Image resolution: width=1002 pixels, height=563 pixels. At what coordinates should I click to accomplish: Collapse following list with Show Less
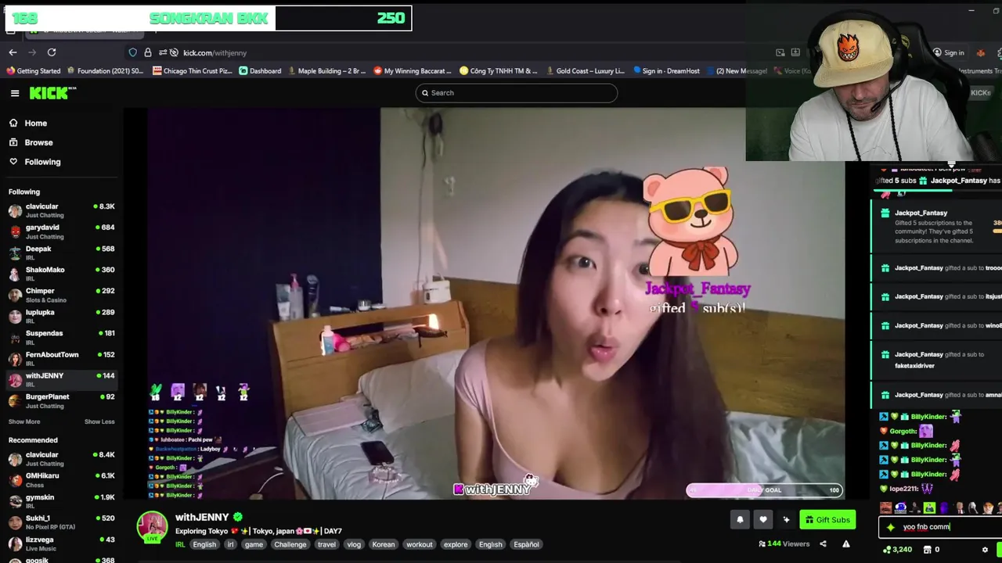[99, 421]
